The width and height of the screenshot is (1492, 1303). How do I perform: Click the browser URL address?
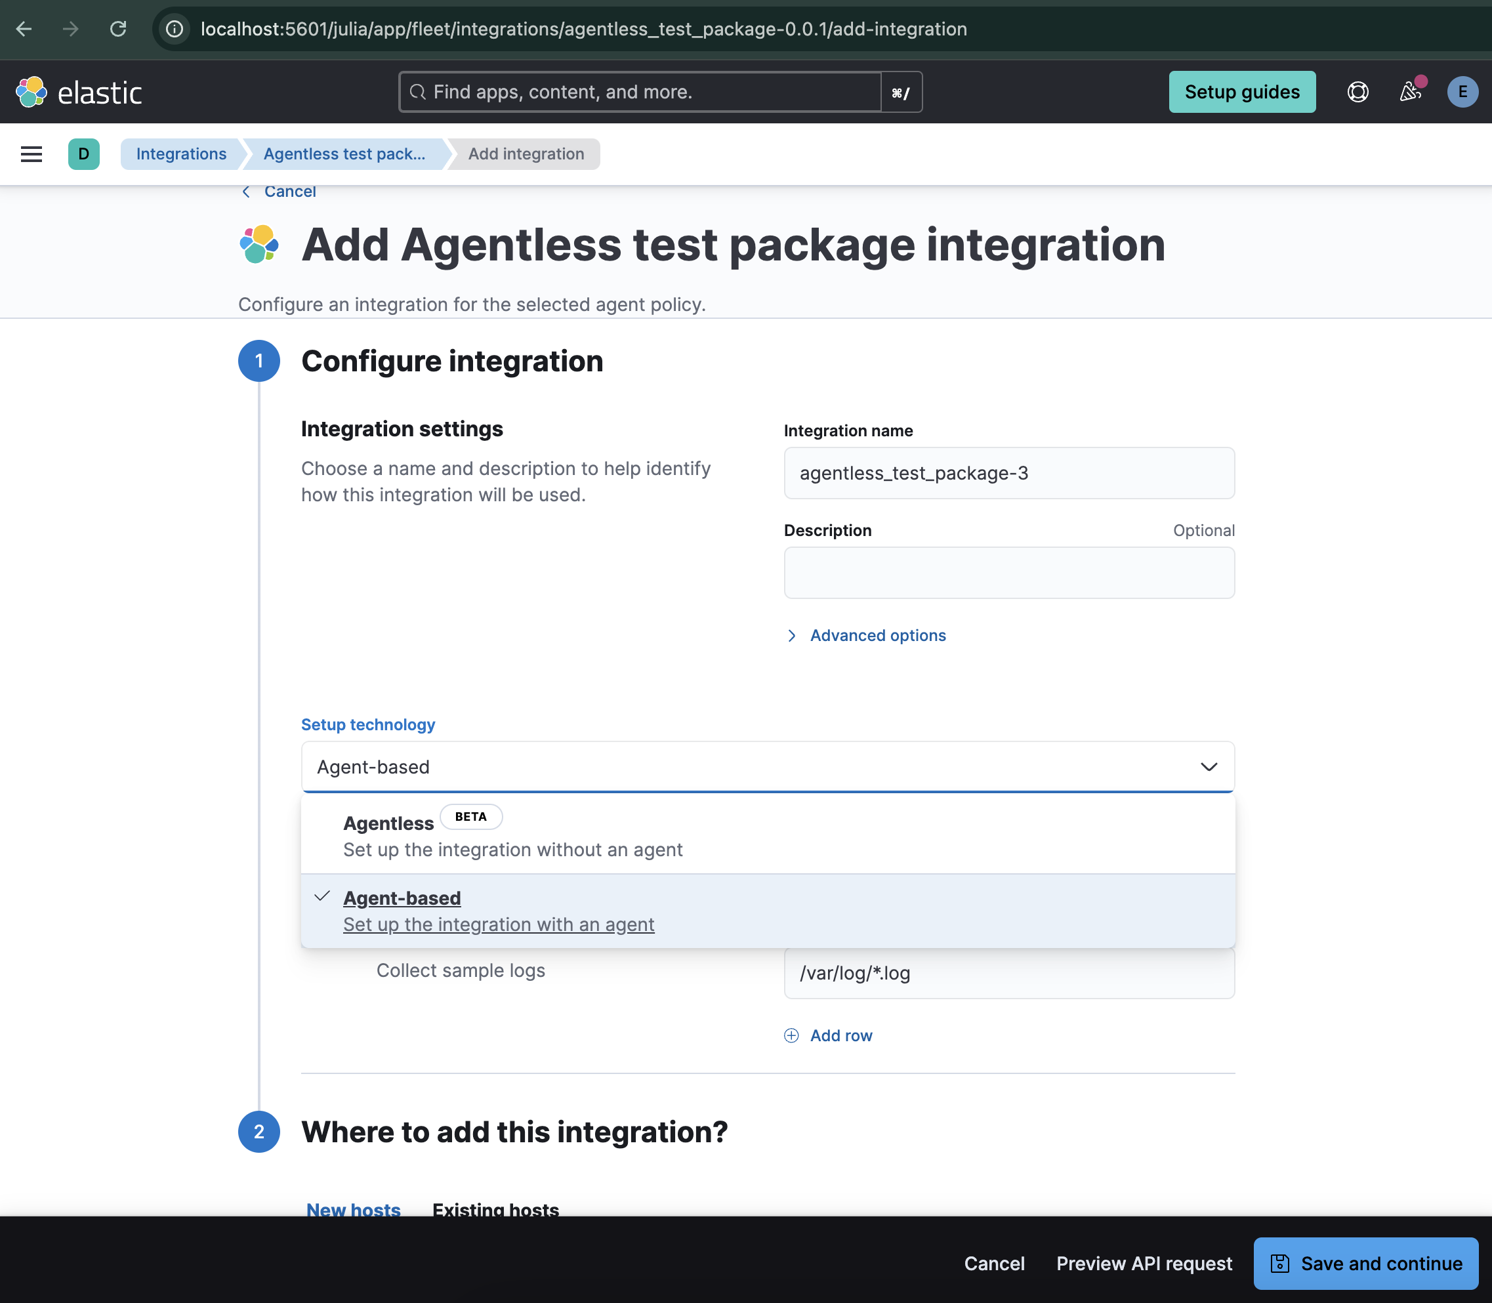pyautogui.click(x=583, y=29)
